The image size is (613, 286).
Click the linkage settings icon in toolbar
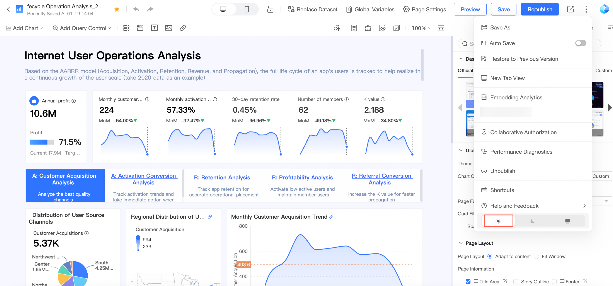pos(337,28)
